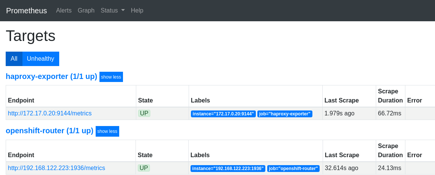
Task: Click the UP state badge for haproxy-exporter
Action: pyautogui.click(x=144, y=114)
